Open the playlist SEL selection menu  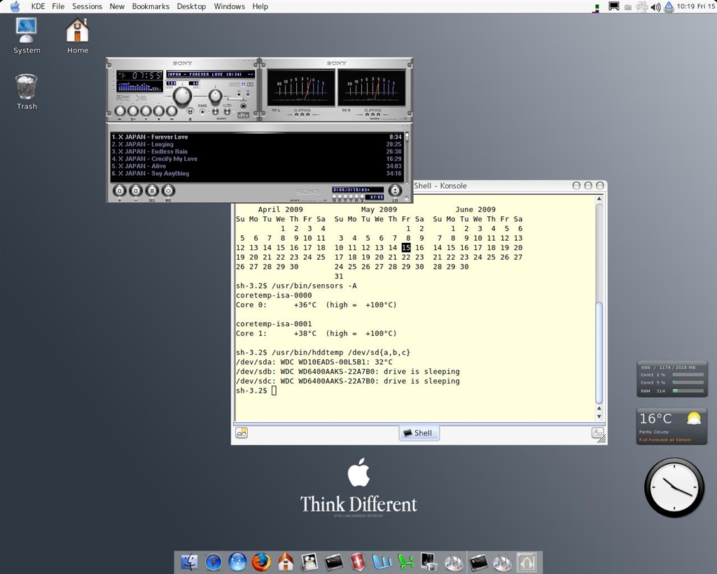point(152,190)
